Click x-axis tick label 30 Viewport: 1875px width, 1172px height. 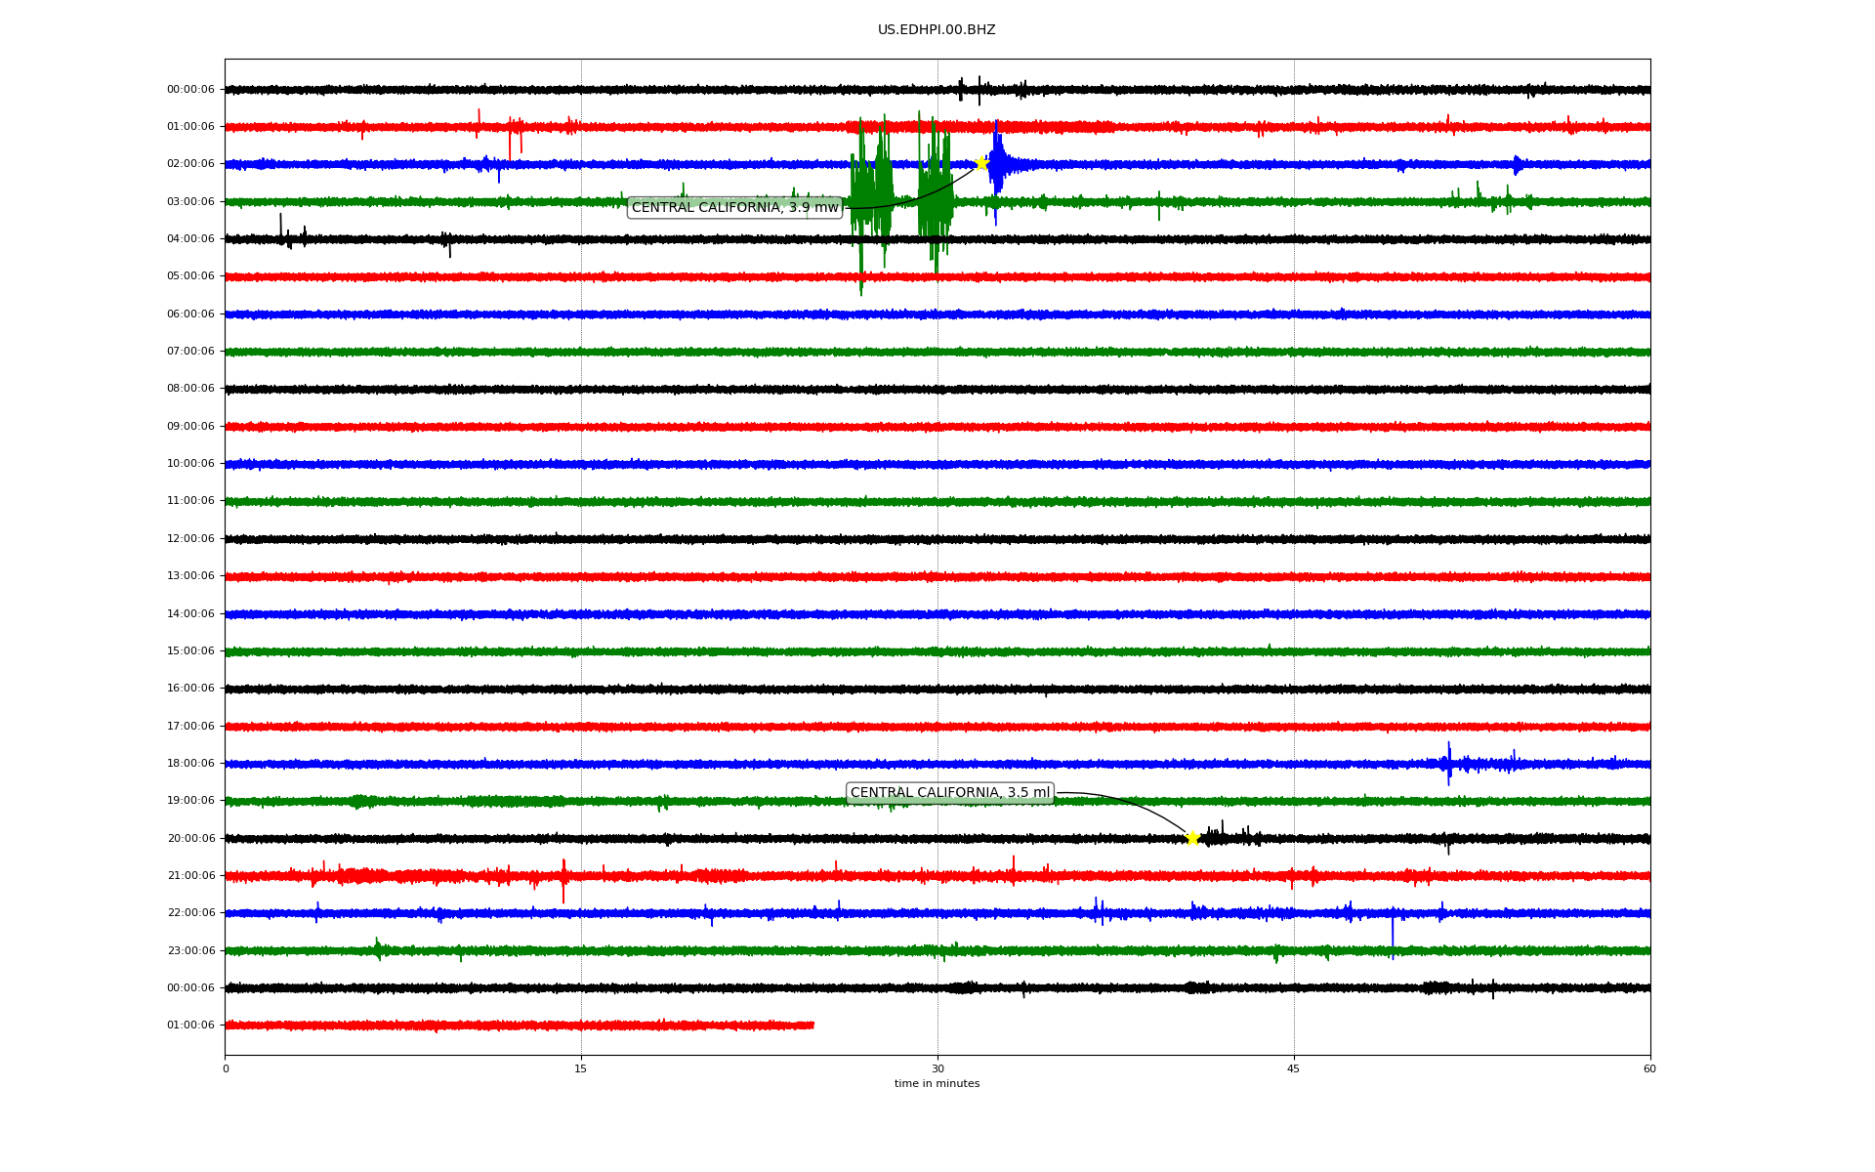point(937,1068)
